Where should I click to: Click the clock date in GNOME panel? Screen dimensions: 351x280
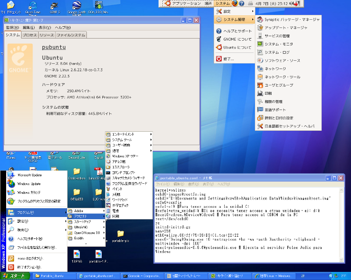coord(272,3)
